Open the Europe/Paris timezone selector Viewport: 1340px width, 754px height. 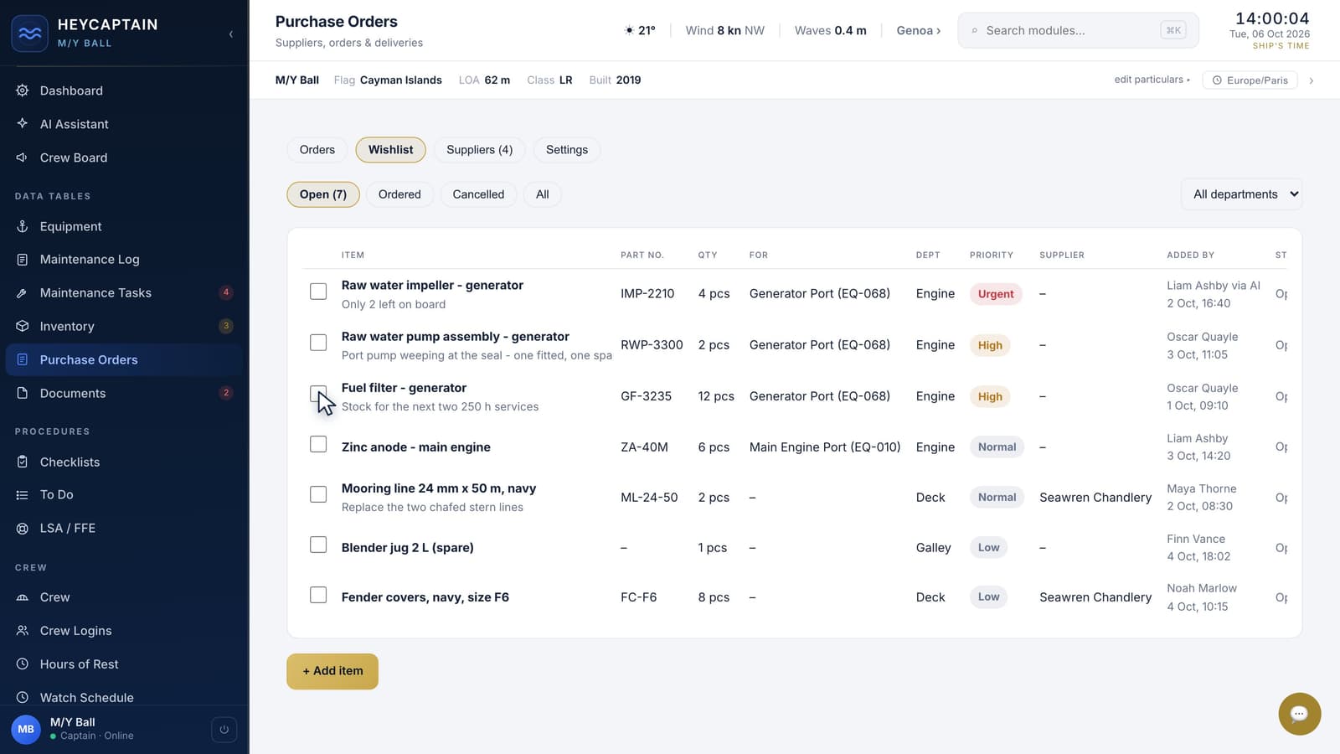(x=1250, y=80)
